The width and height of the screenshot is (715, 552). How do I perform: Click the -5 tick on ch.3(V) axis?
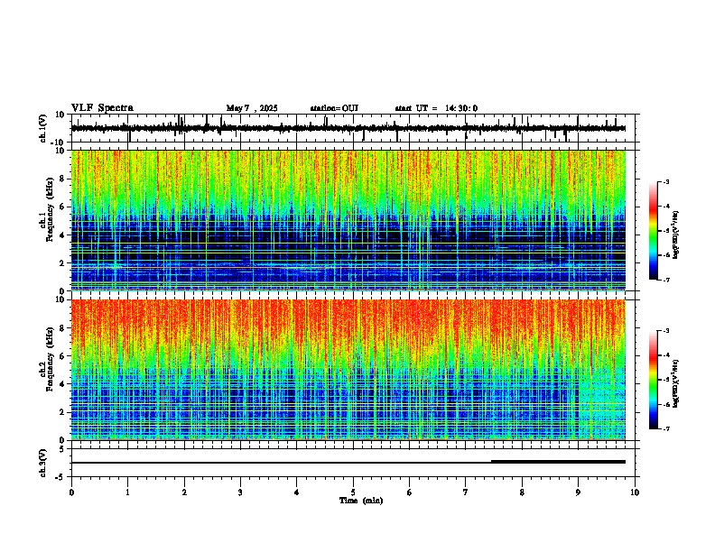[x=61, y=476]
